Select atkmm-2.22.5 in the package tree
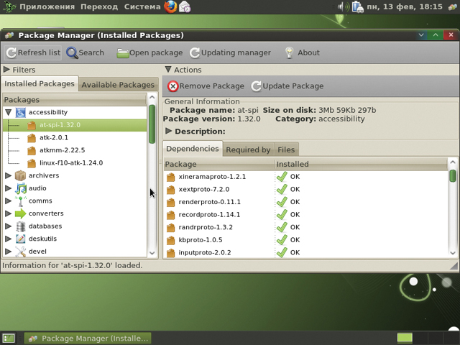This screenshot has width=460, height=345. point(62,150)
